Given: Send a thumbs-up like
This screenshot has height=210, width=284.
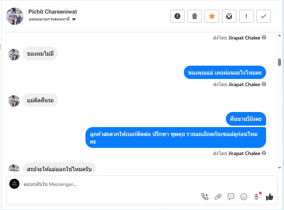Looking at the screenshot, I should pos(270,196).
